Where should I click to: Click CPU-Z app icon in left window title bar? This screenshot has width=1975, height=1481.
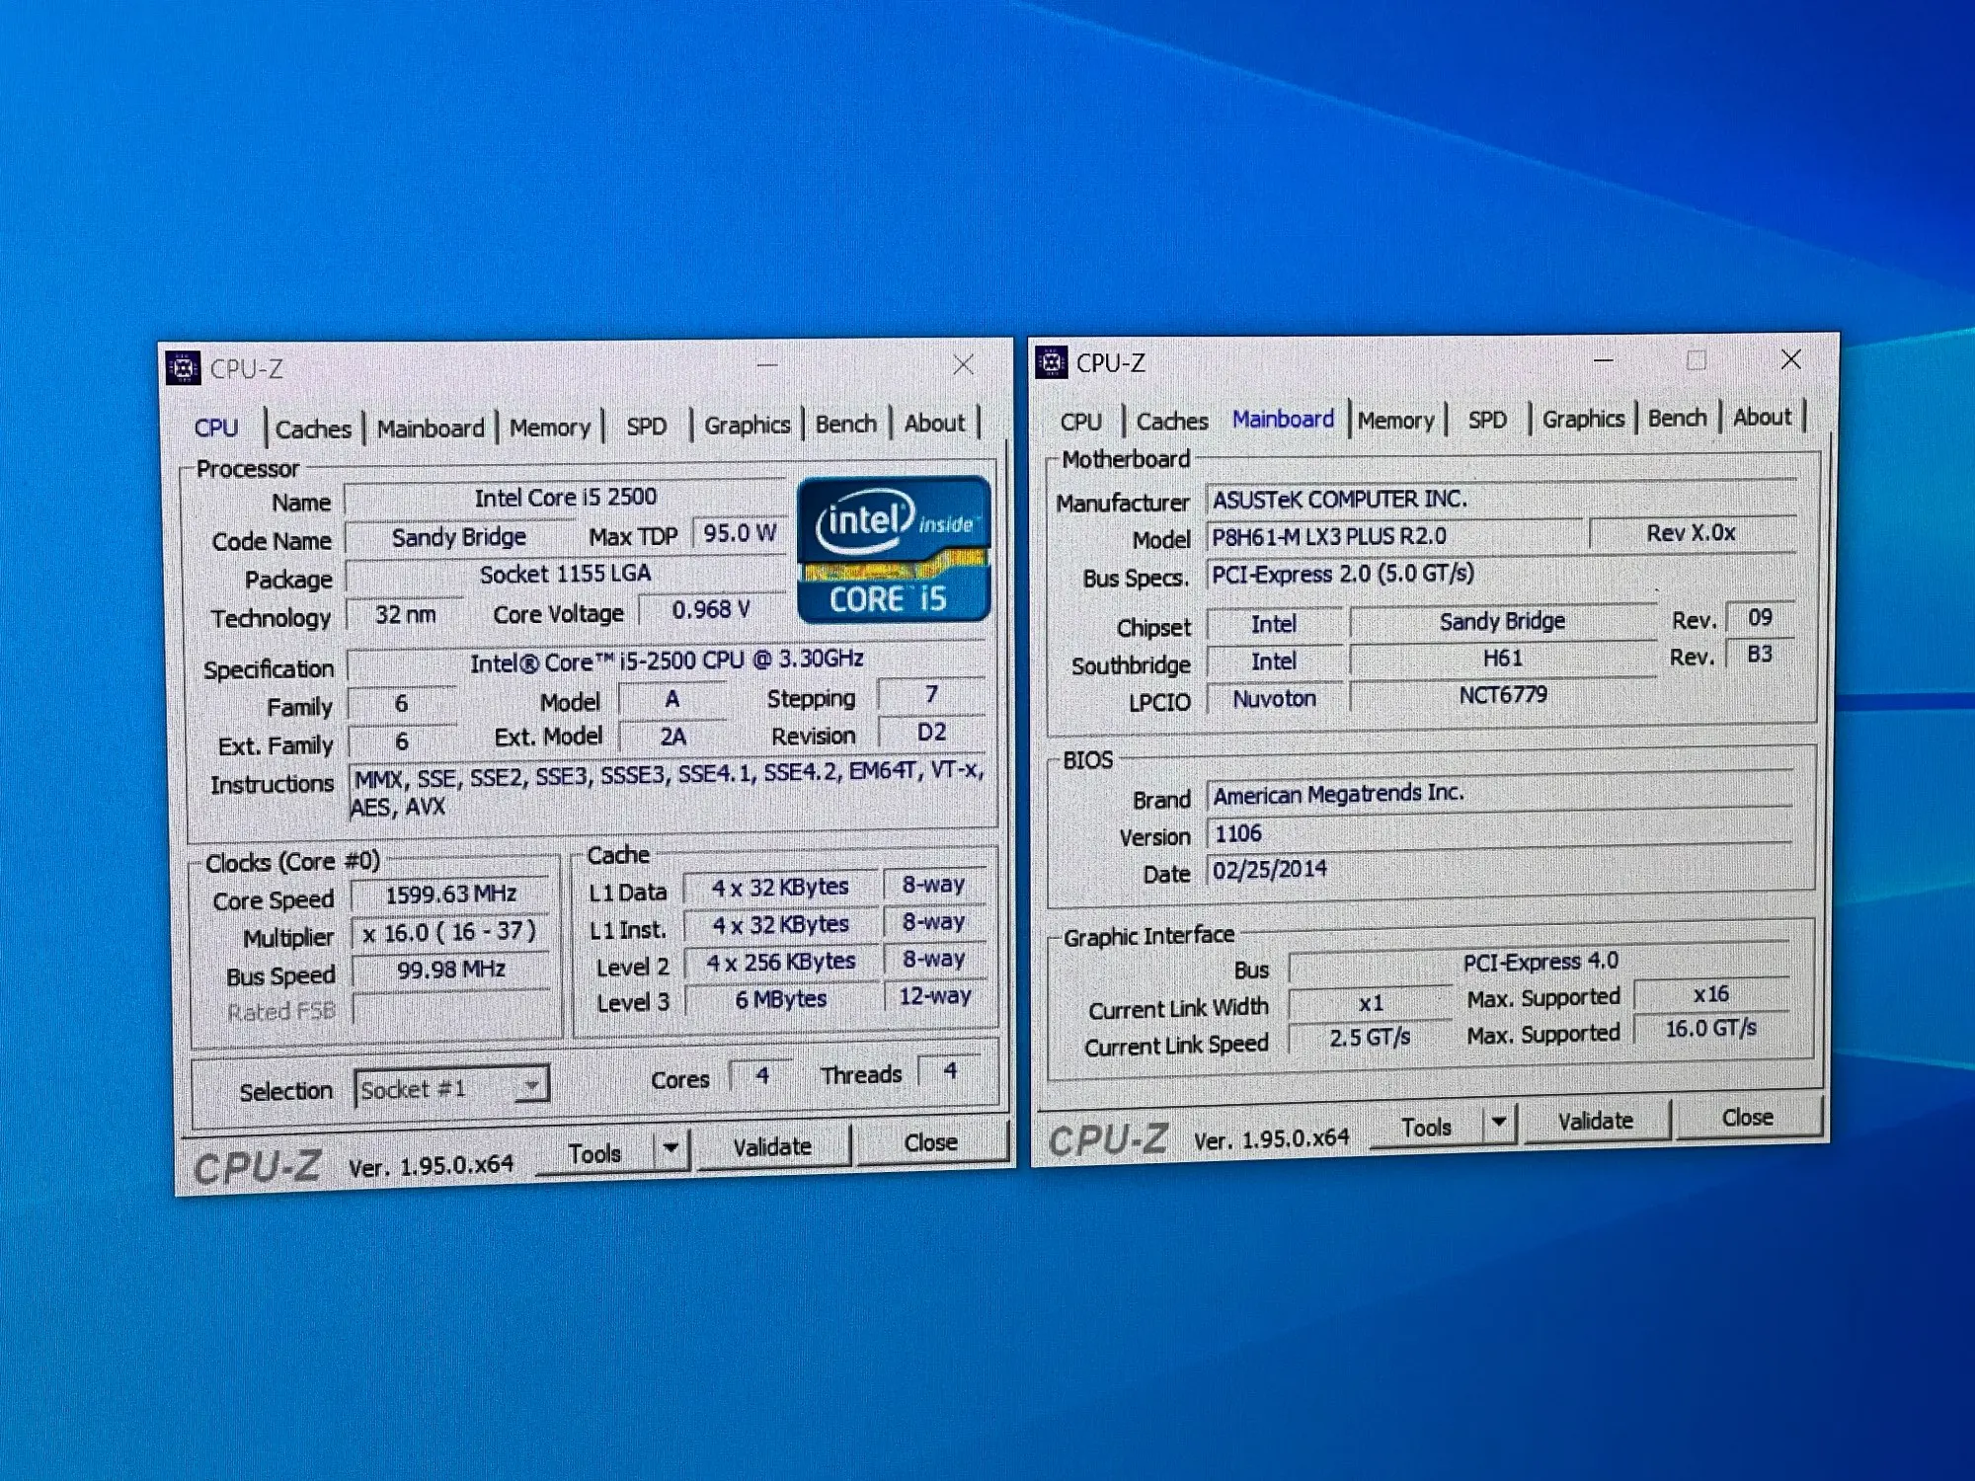click(183, 368)
